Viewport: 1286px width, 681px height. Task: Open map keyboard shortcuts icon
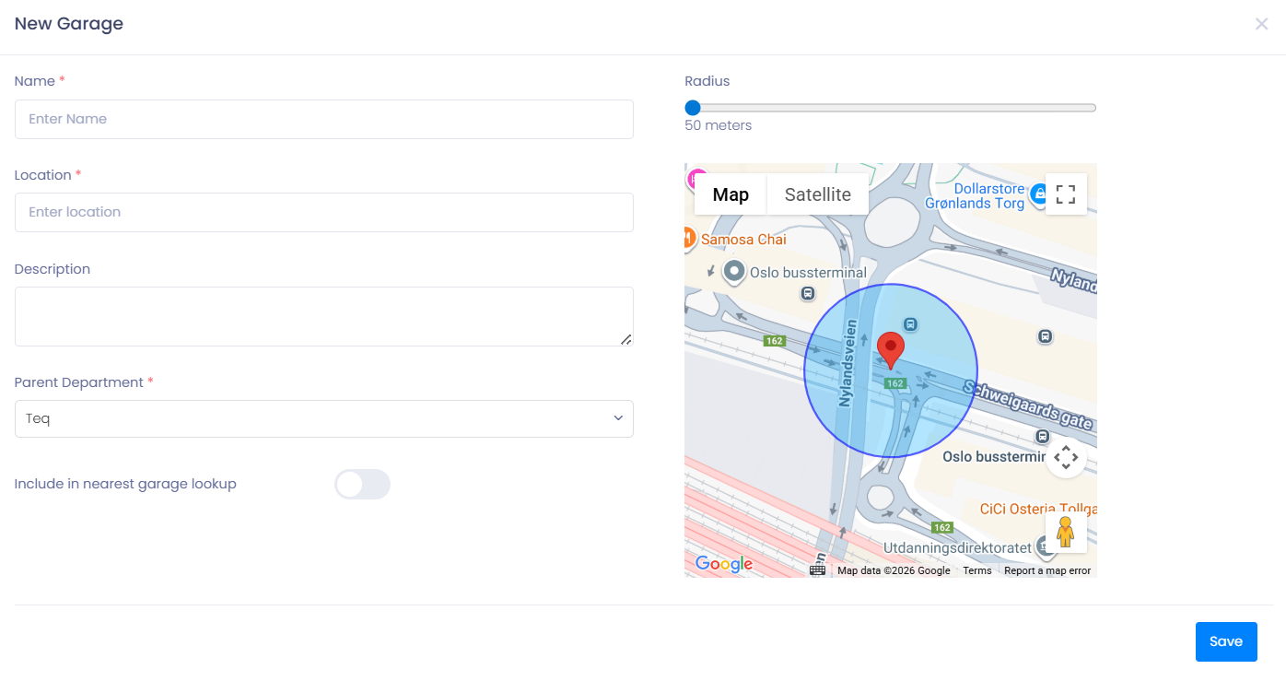click(817, 570)
